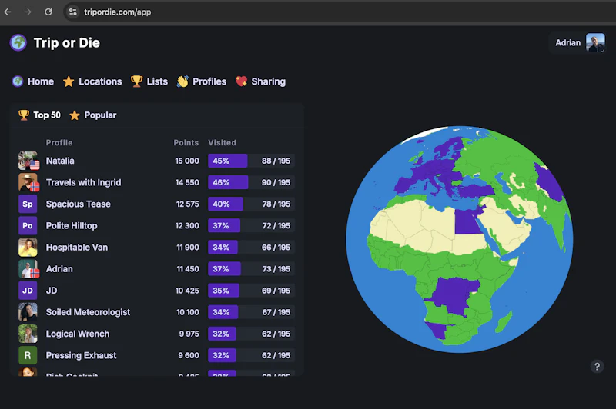Click the trophy icon beside Top 50

coord(24,115)
